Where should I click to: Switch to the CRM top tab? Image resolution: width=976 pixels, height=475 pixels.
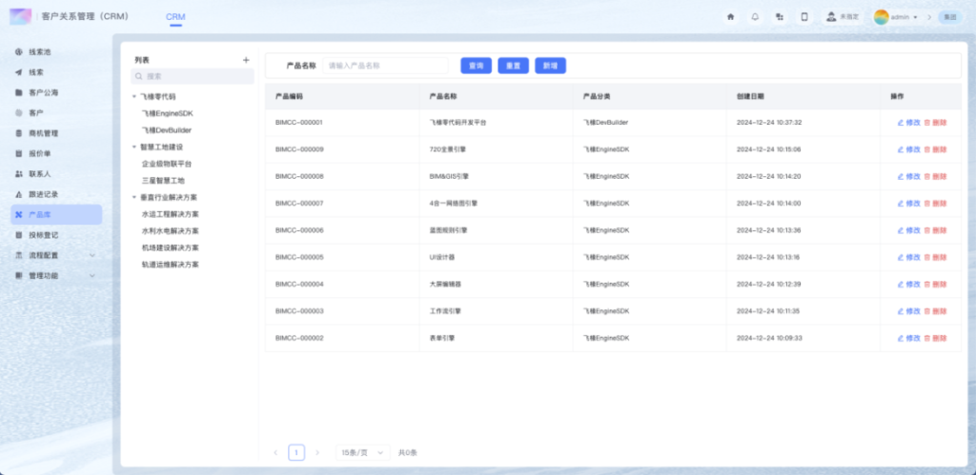(175, 17)
